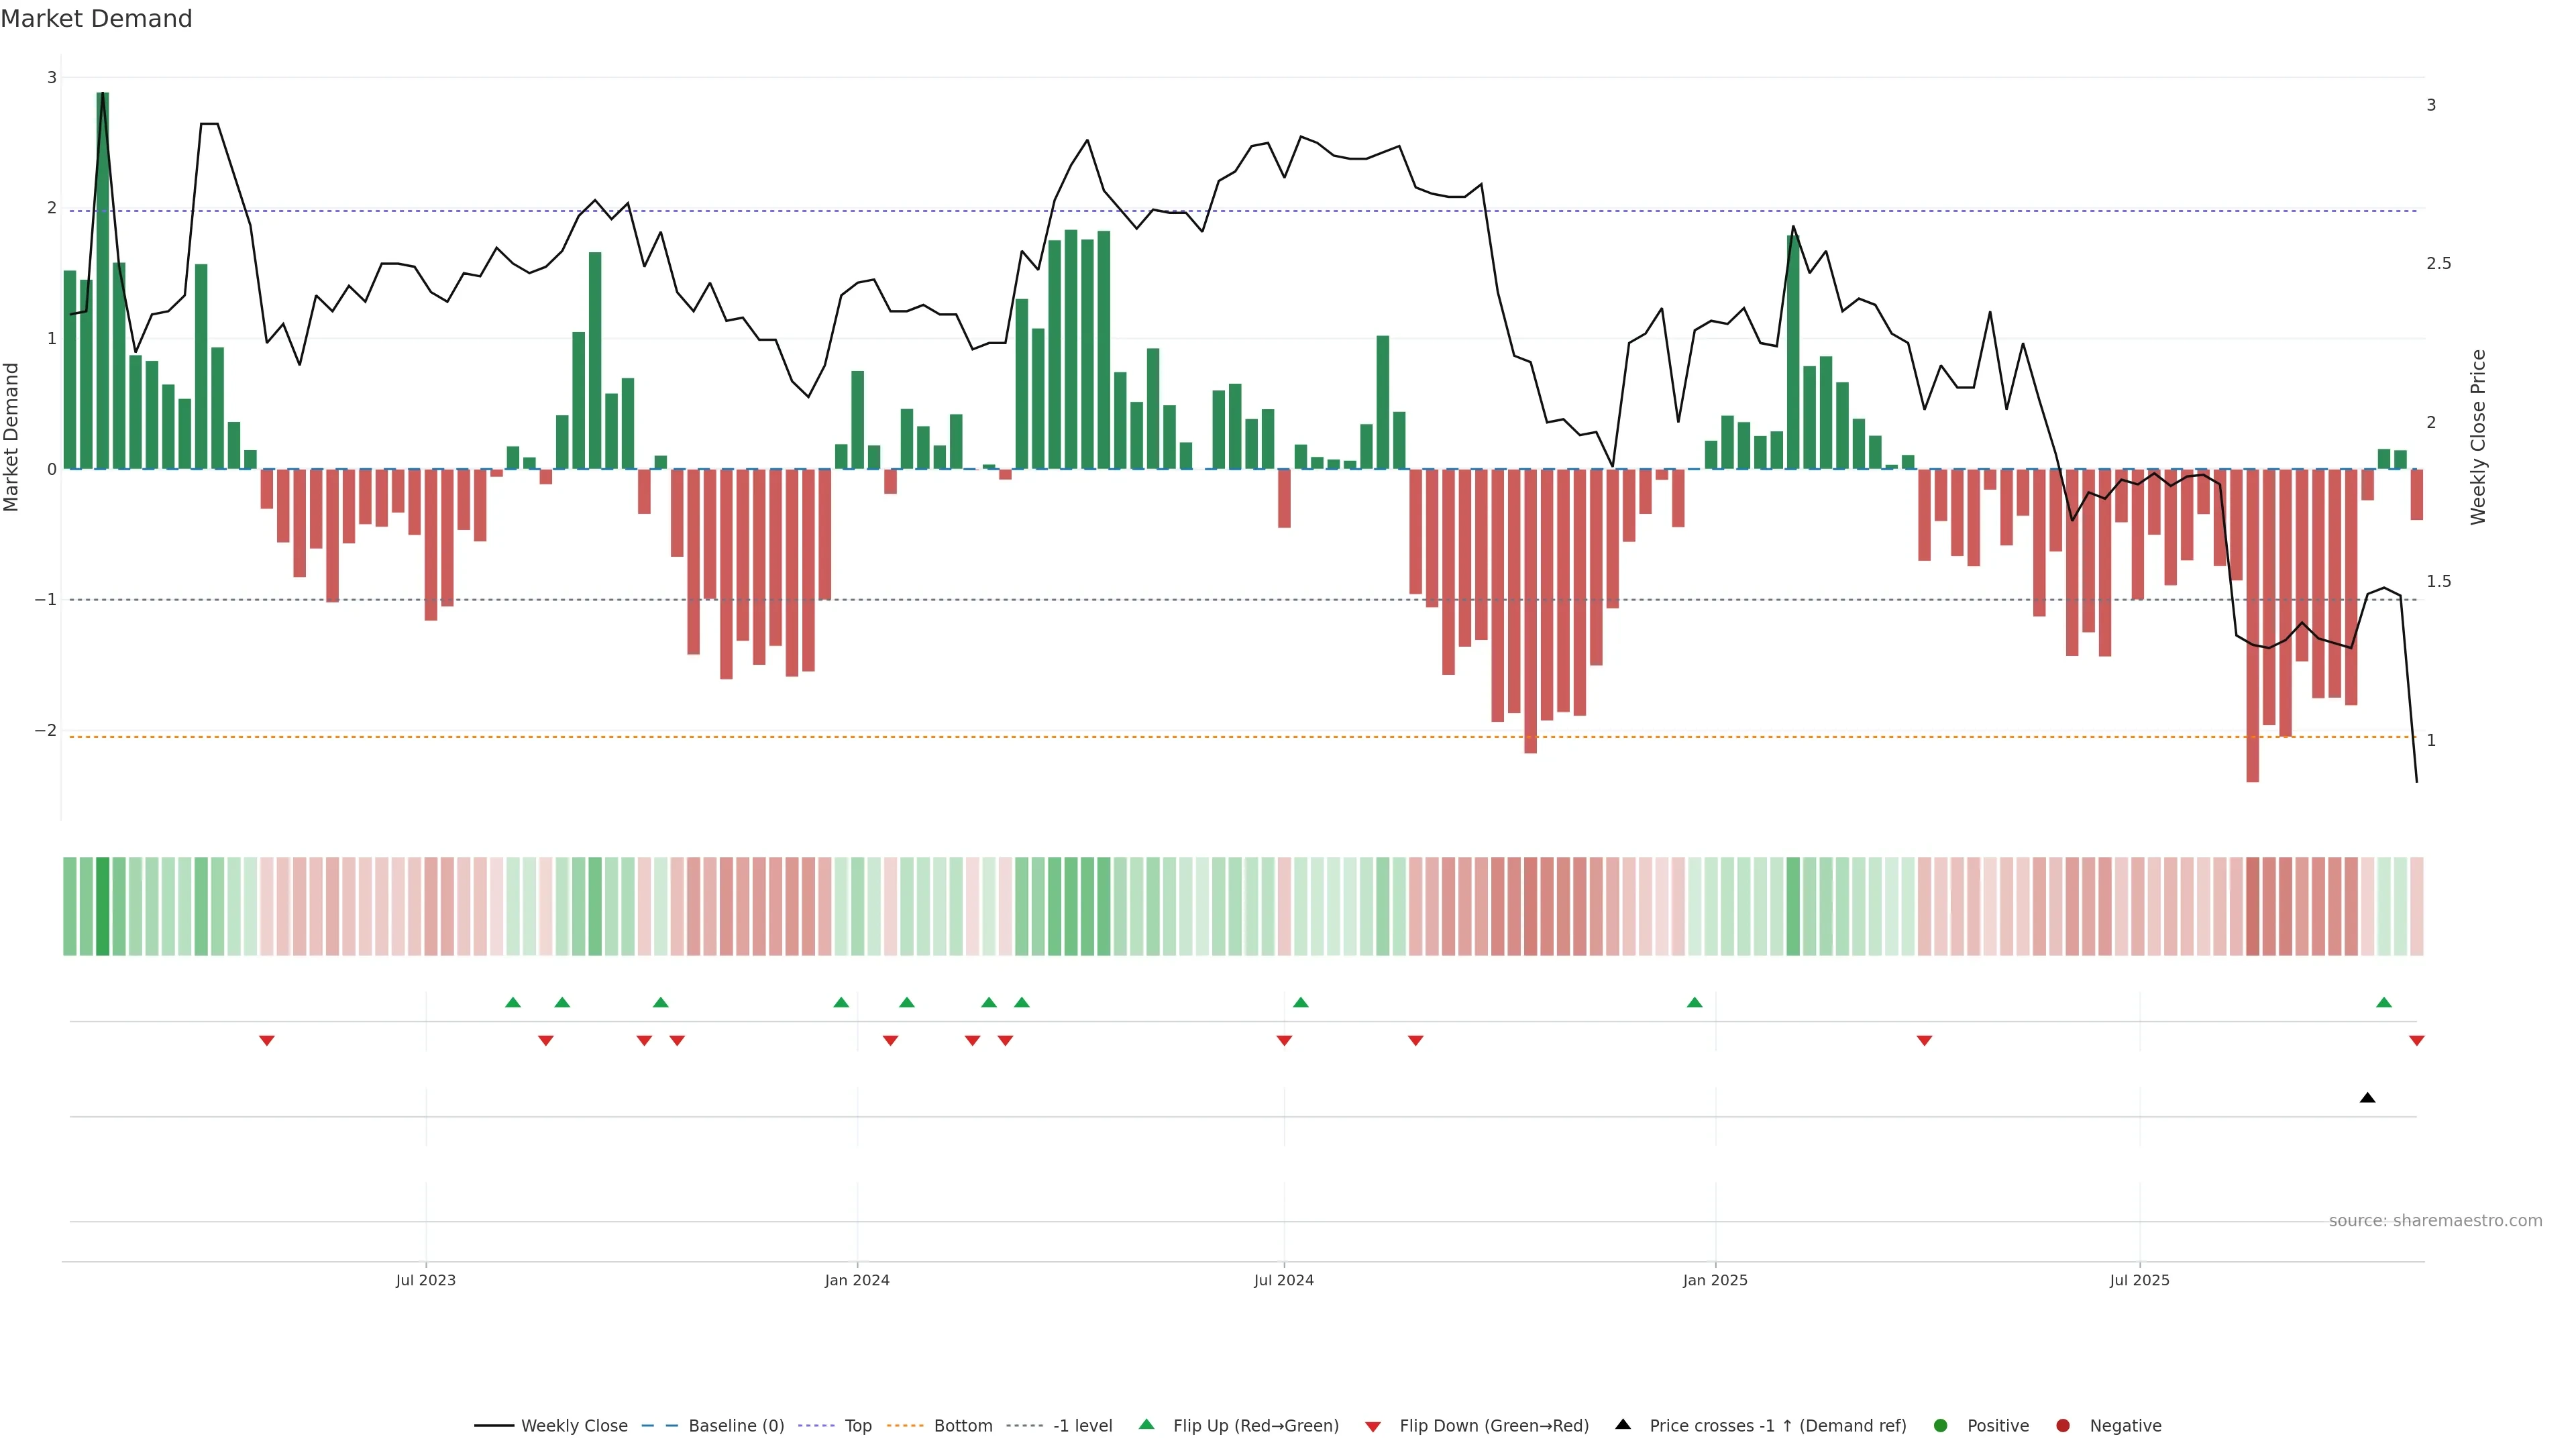The width and height of the screenshot is (2576, 1449).
Task: Click the black Price crosses -1 legend triangle
Action: 1623,1425
